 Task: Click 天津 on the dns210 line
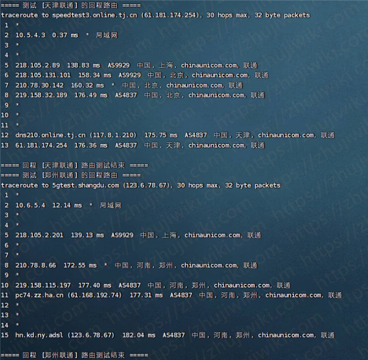[243, 135]
